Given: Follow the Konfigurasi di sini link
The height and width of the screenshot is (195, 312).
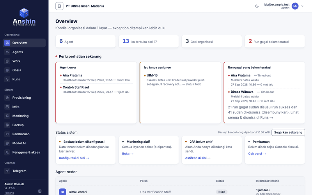Looking at the screenshot, I should coord(74,158).
